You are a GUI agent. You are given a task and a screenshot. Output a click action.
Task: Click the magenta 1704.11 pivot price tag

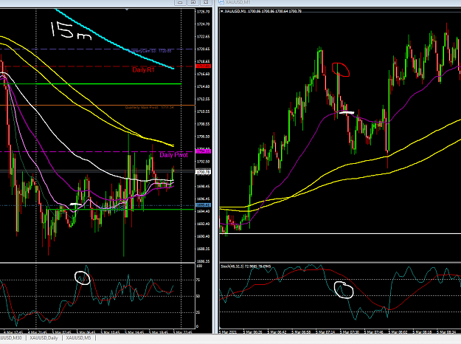(x=204, y=151)
